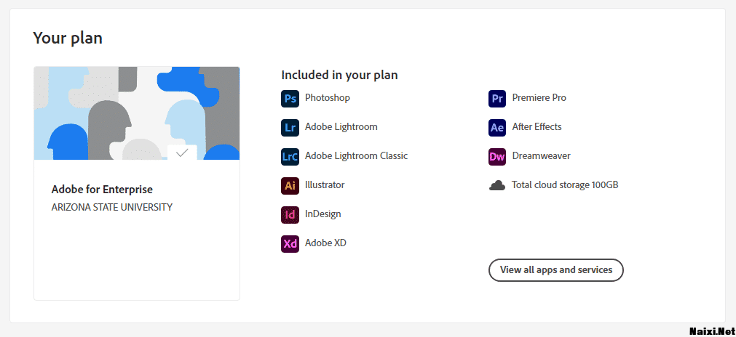Click the Premiere Pro text label
The width and height of the screenshot is (736, 337).
coord(539,98)
